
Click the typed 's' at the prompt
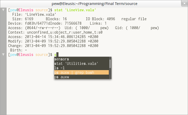point(55,55)
